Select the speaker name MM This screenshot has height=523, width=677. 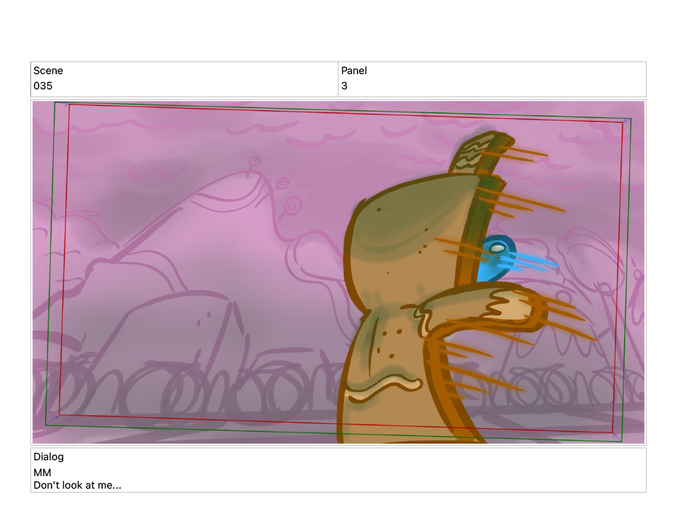(42, 473)
